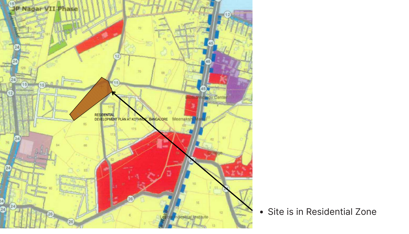Click the arrowhead pointing at the site
Image resolution: width=409 pixels, height=234 pixels.
(113, 92)
